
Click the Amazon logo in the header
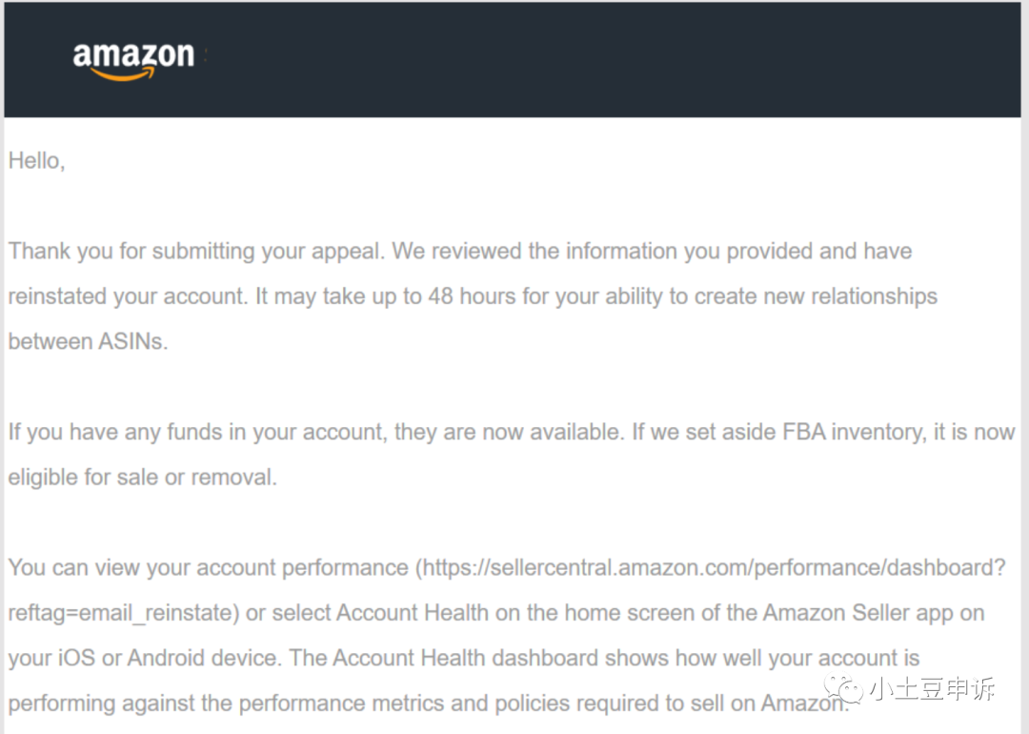(133, 61)
